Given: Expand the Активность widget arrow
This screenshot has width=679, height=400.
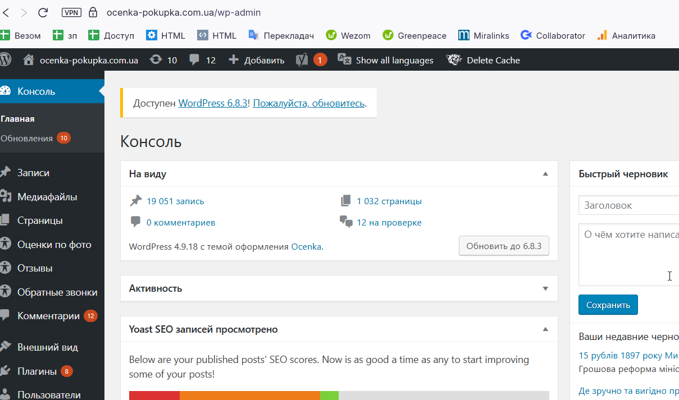Looking at the screenshot, I should click(x=545, y=288).
